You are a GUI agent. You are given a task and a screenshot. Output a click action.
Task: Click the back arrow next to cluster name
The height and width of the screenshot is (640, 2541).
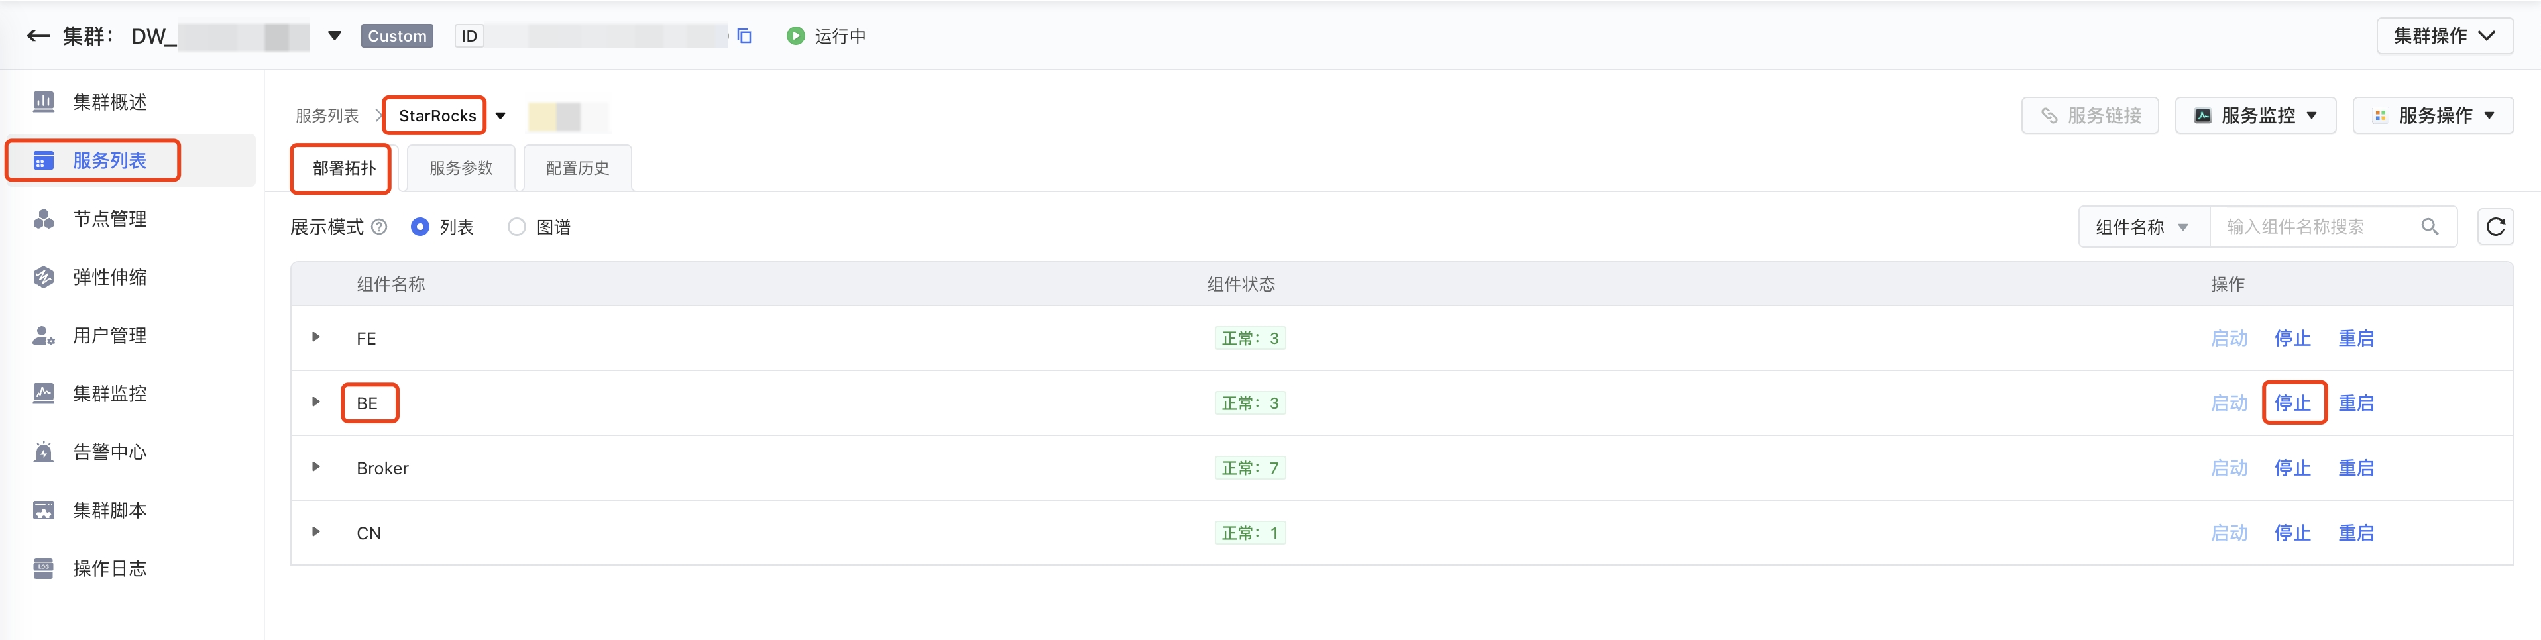point(38,36)
